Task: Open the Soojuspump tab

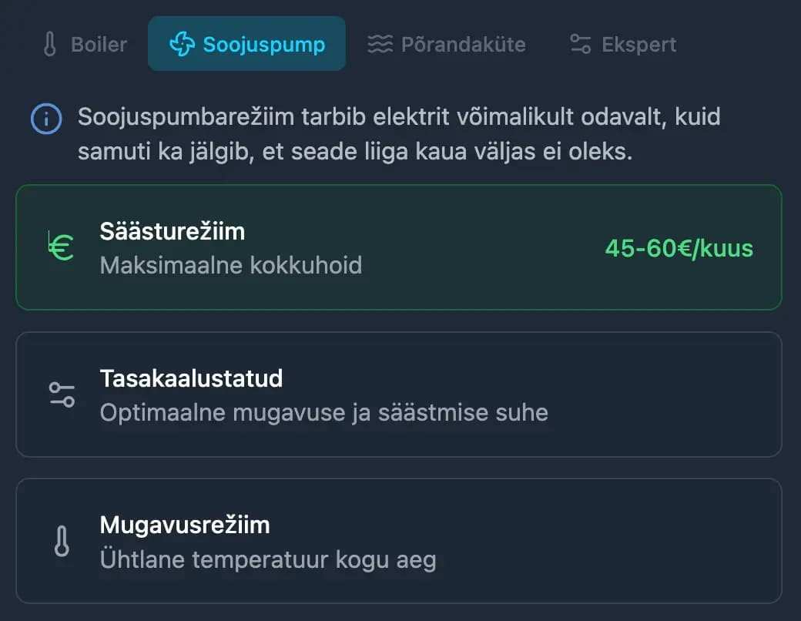Action: click(246, 44)
